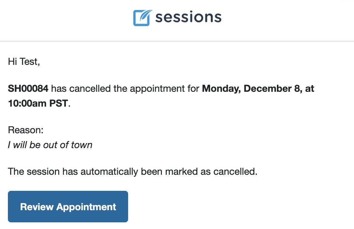
Task: Click the "Reason:" label
Action: (x=26, y=130)
